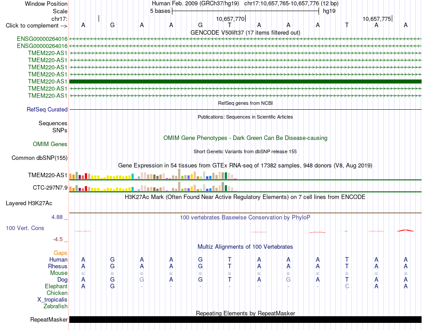Click the Sequences SNPs track label

(x=53, y=127)
